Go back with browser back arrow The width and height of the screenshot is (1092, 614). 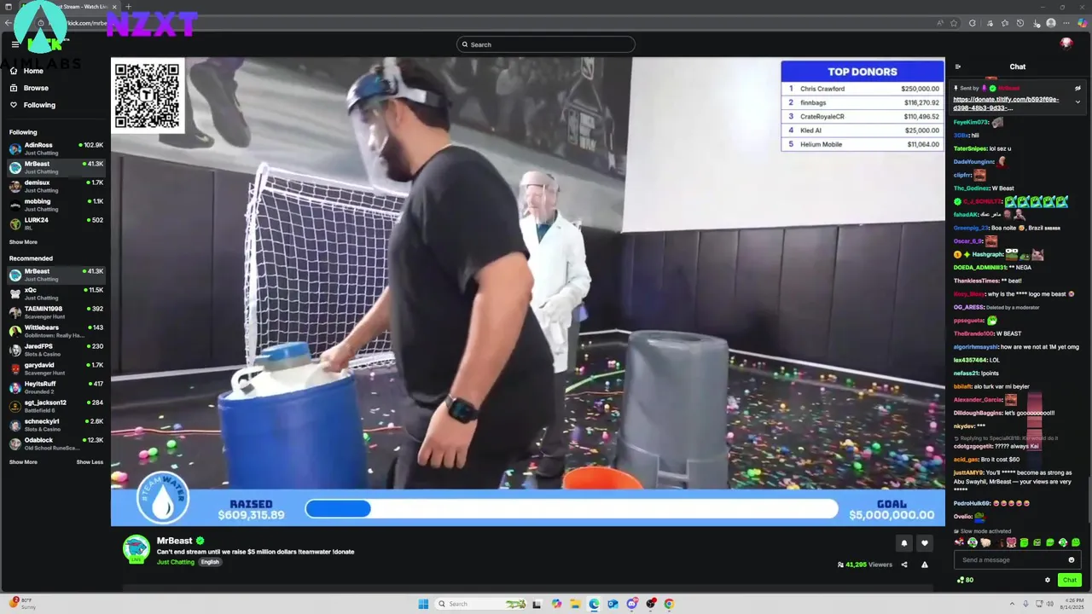9,23
